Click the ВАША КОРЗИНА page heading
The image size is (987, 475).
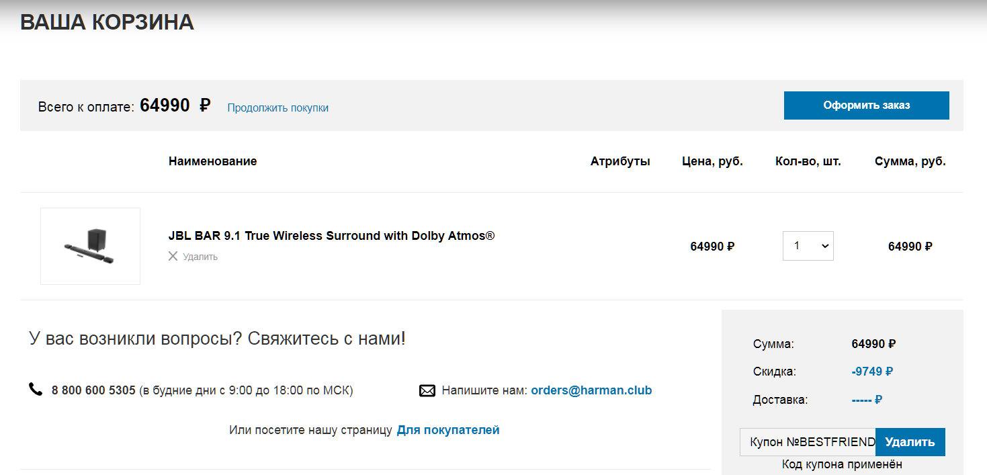(x=107, y=22)
